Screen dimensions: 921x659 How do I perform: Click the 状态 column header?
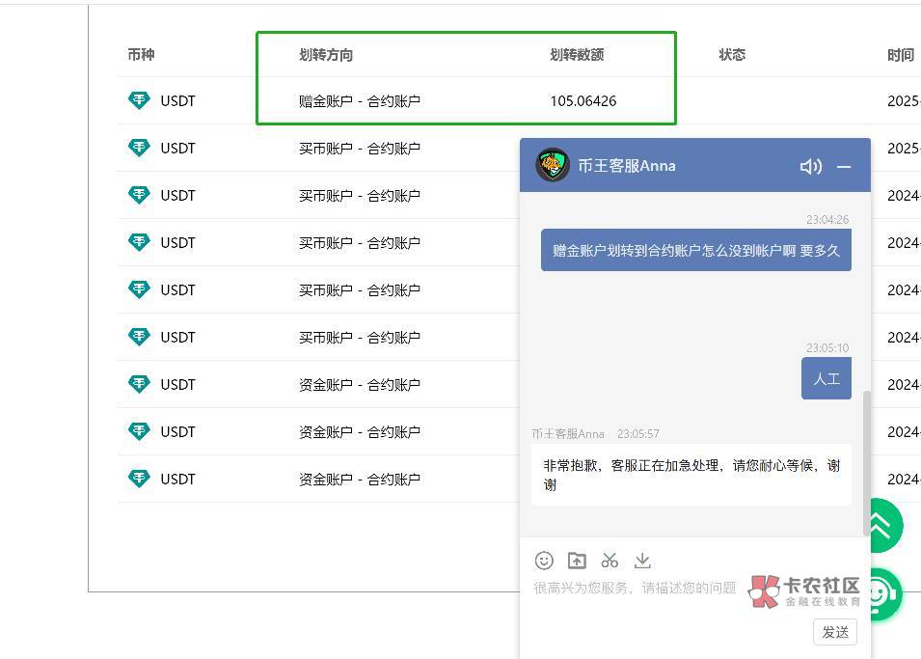point(732,55)
